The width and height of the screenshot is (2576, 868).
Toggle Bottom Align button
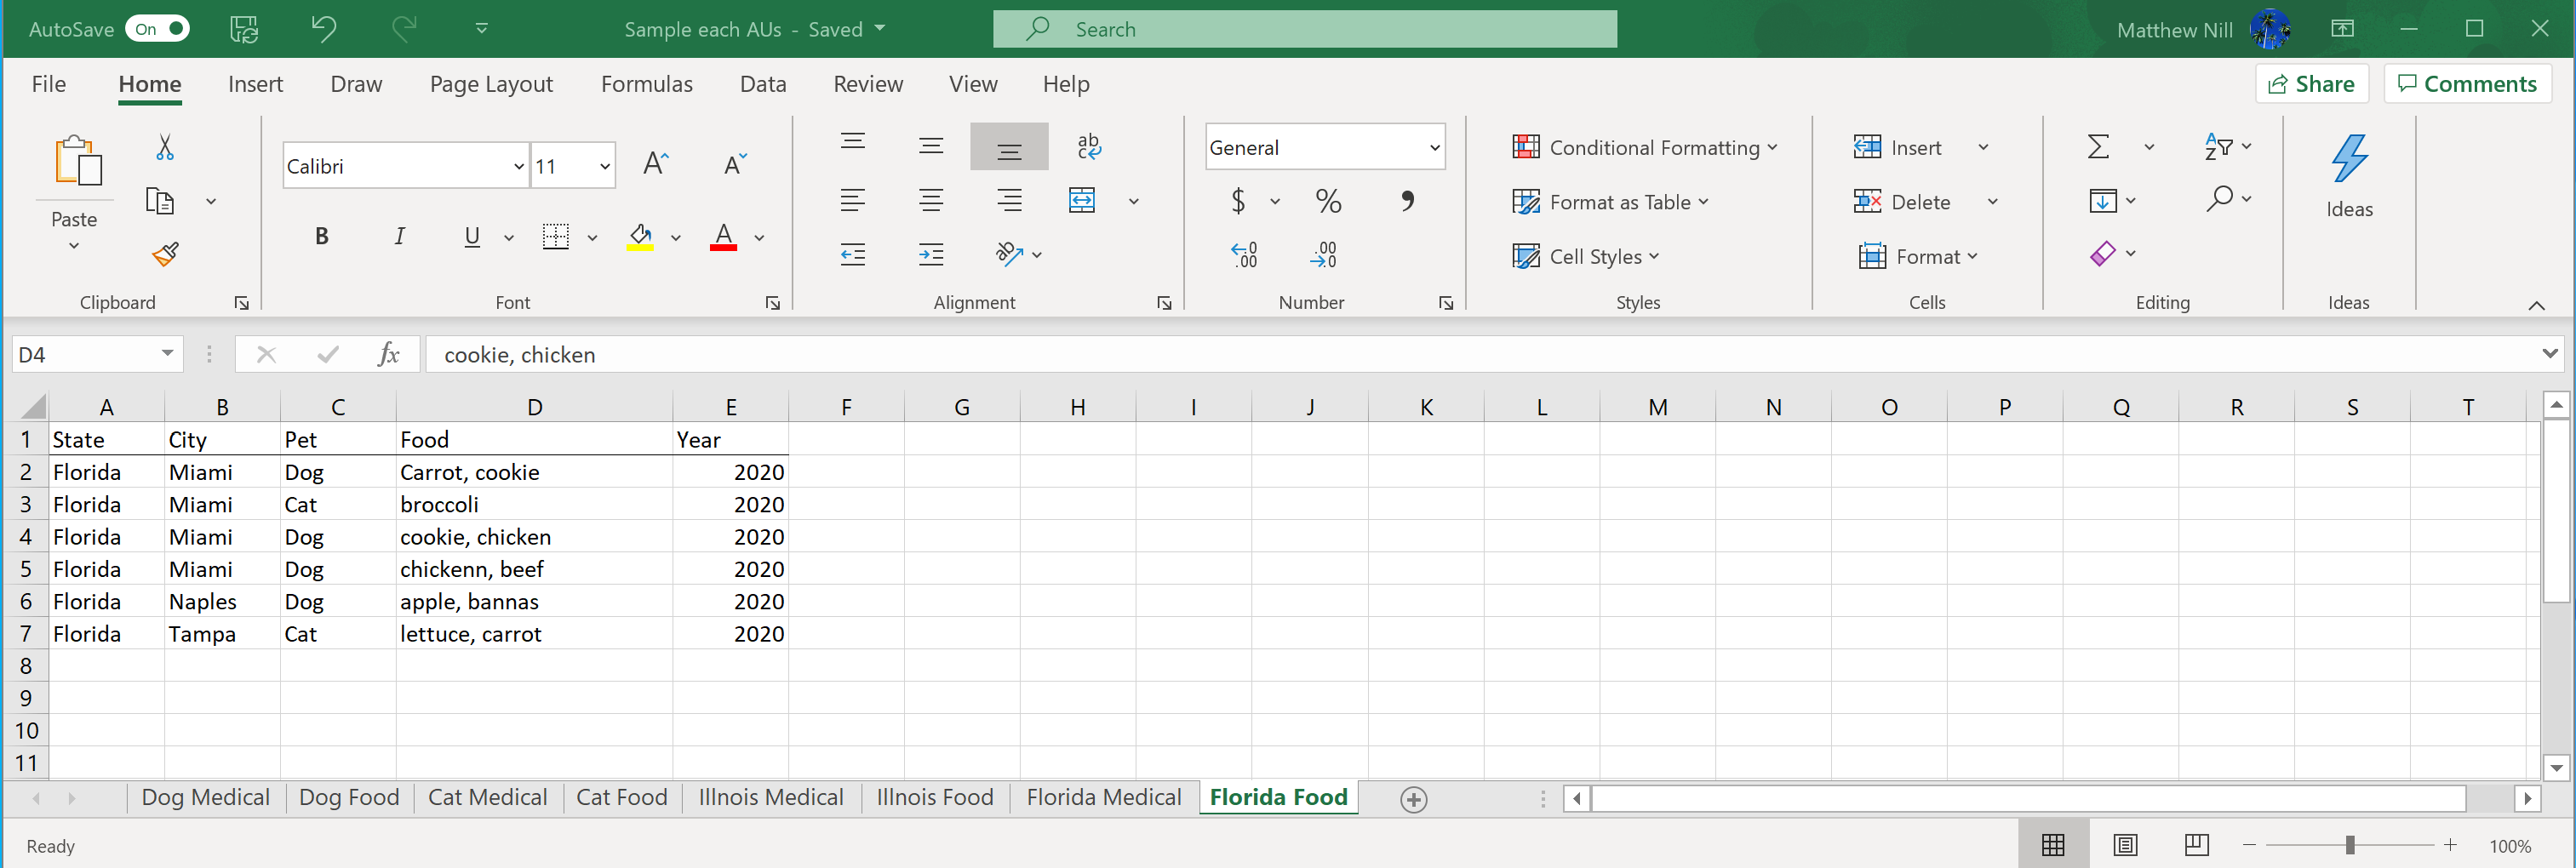coord(1009,147)
